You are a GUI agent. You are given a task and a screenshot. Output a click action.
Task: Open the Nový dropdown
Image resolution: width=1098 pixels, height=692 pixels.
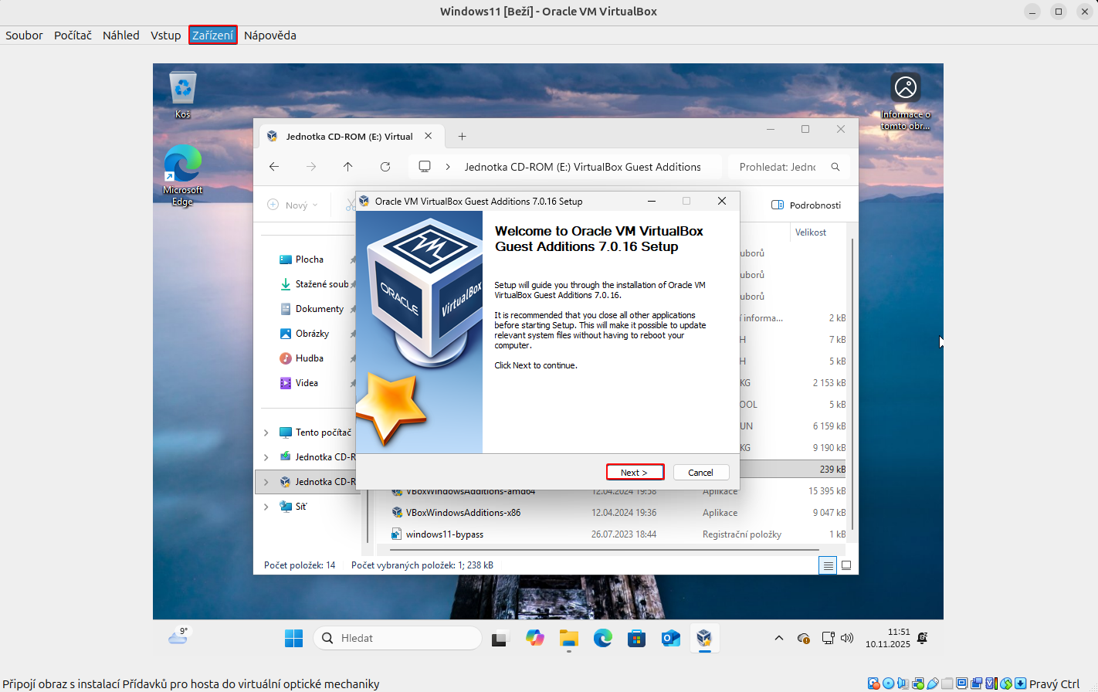coord(292,204)
